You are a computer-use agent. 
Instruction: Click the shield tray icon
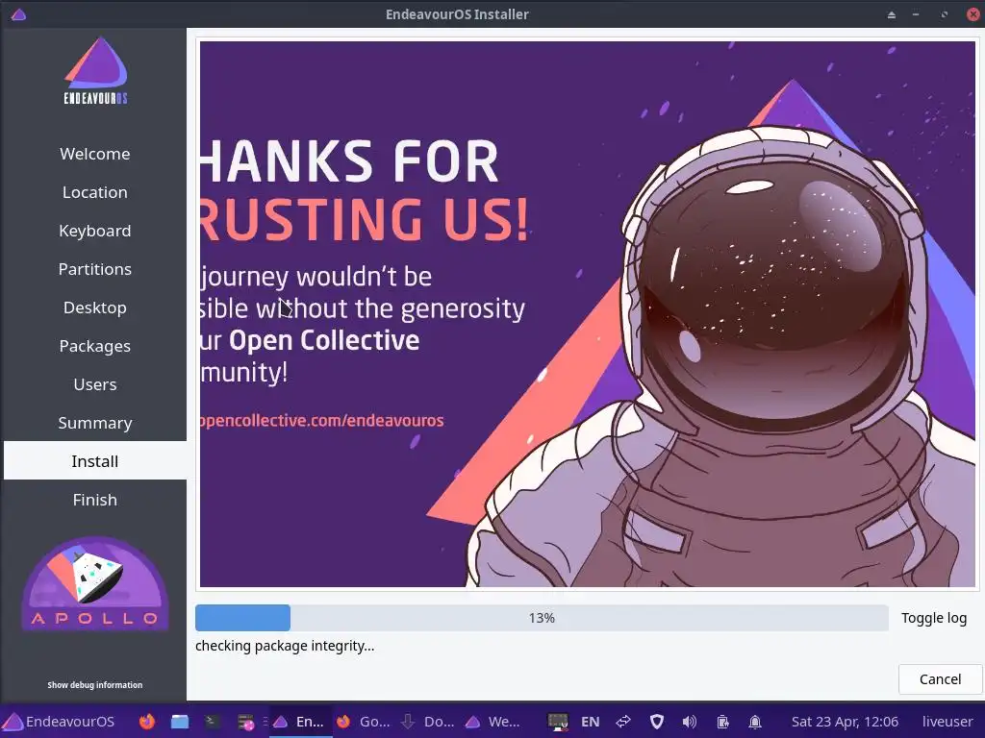point(656,722)
